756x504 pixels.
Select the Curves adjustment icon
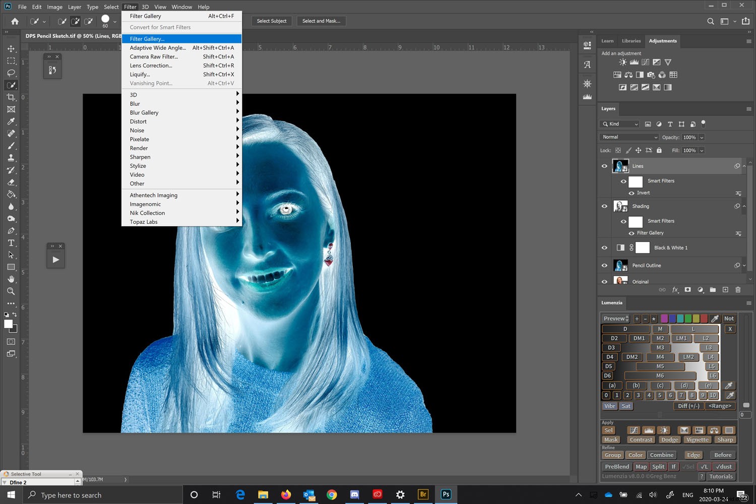point(646,62)
